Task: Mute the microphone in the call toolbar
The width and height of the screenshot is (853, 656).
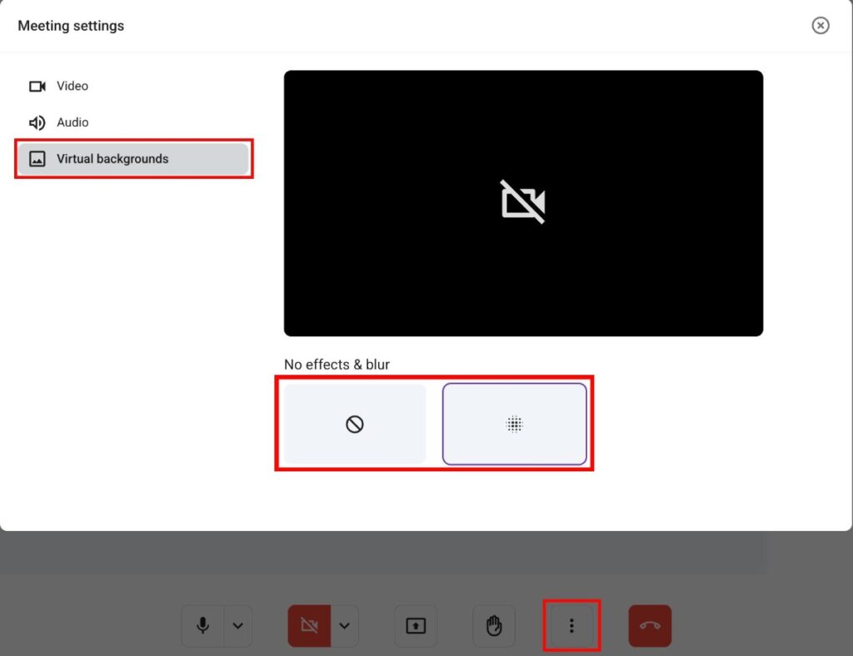Action: point(202,626)
